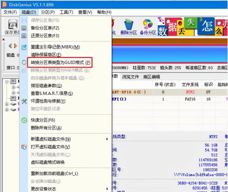Click the 117555456 value
This screenshot has width=228, height=192.
tap(208, 165)
